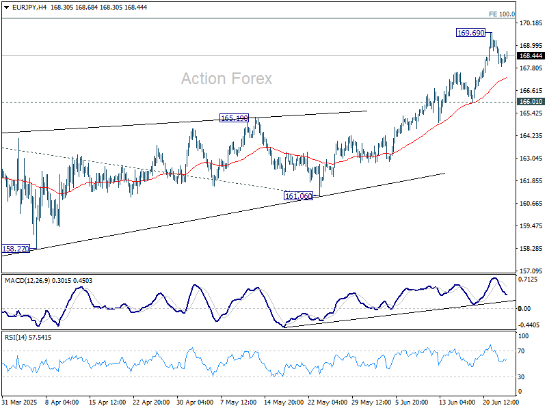The image size is (547, 410).
Task: Click the MACD(12,26,9) indicator label
Action: (27, 281)
